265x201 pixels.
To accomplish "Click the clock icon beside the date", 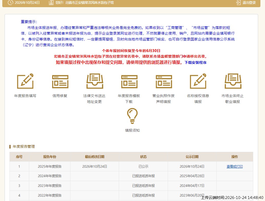I will tap(10, 3).
